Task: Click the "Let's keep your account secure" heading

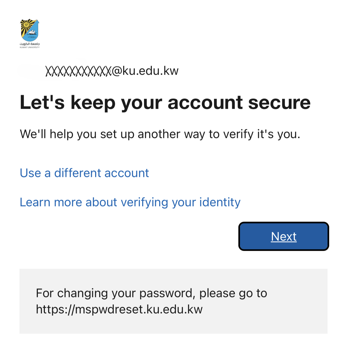Action: [x=165, y=103]
